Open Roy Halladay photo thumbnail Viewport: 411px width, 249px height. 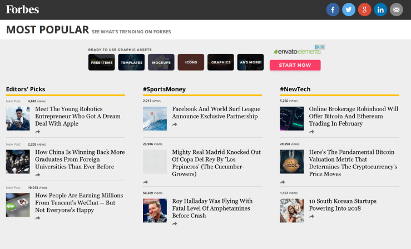pos(155,211)
